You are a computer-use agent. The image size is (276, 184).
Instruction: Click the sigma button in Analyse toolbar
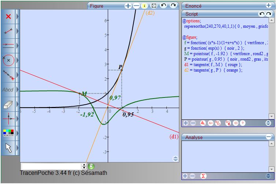(x=203, y=176)
